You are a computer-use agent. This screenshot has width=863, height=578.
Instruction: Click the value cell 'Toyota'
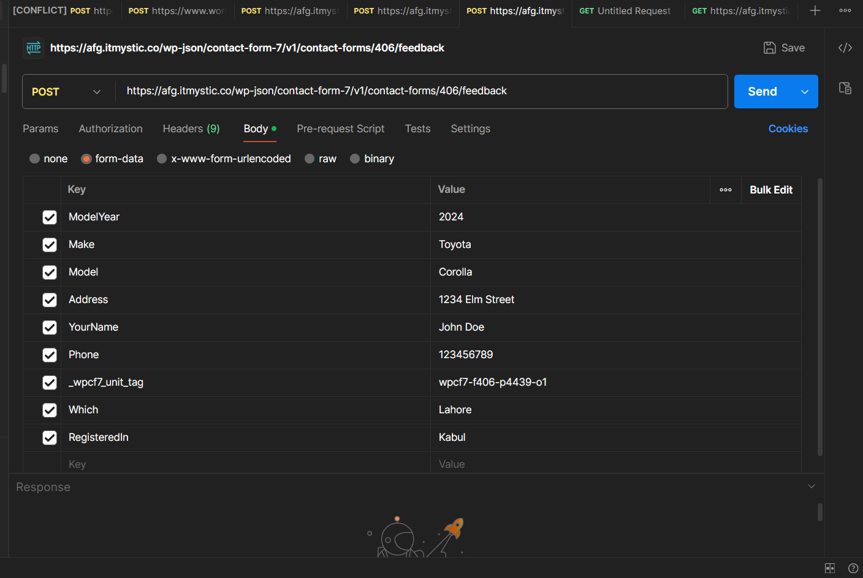pos(616,245)
